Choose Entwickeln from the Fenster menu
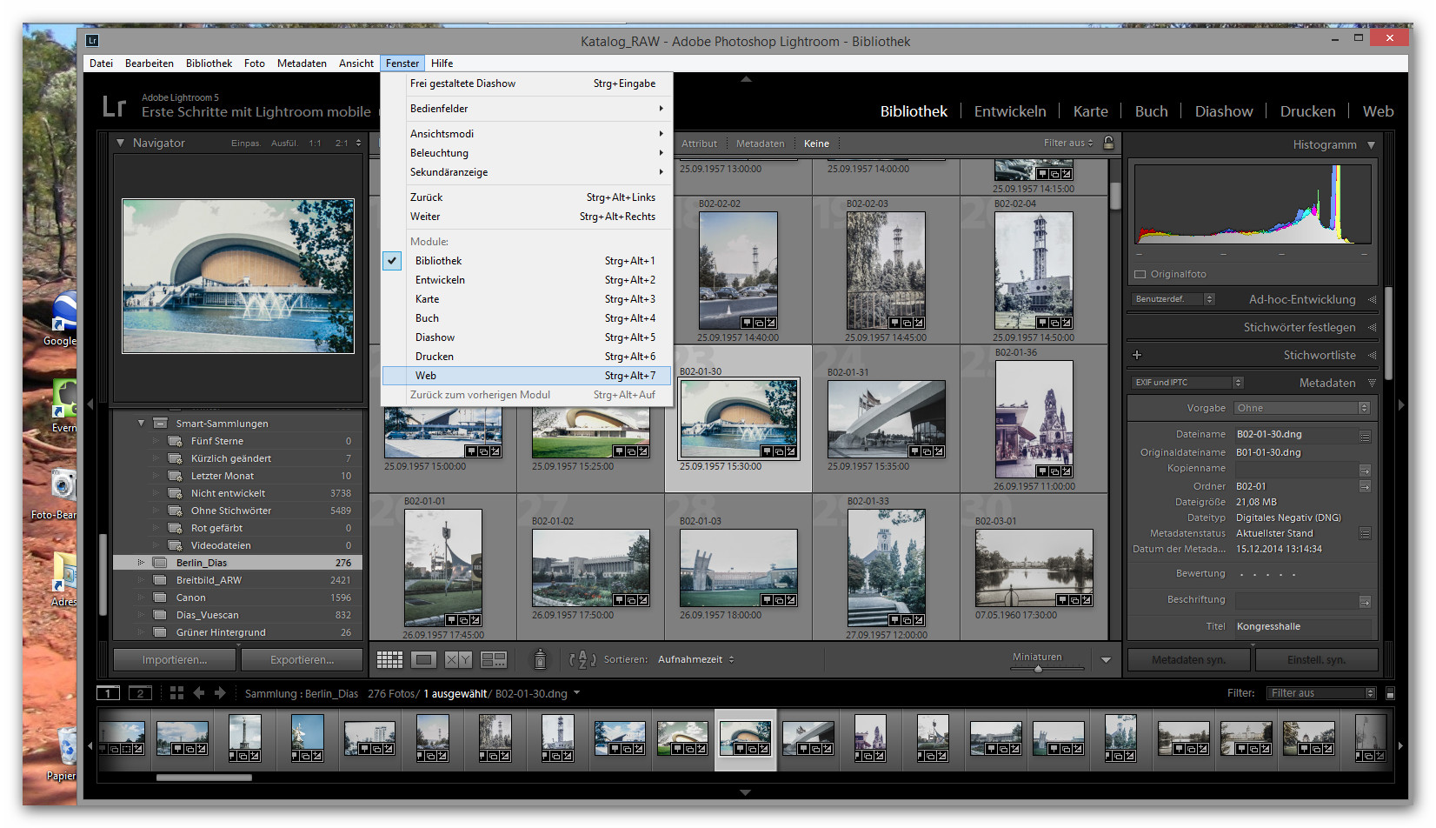 [x=527, y=280]
